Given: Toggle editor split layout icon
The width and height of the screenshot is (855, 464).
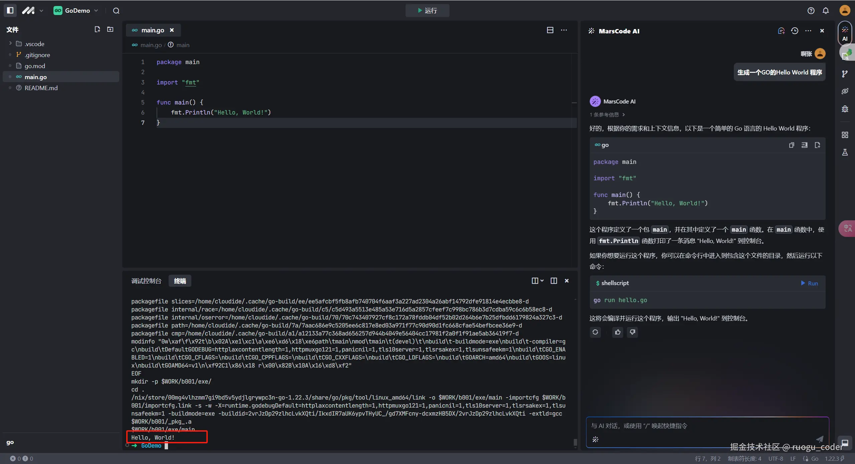Looking at the screenshot, I should pos(550,30).
